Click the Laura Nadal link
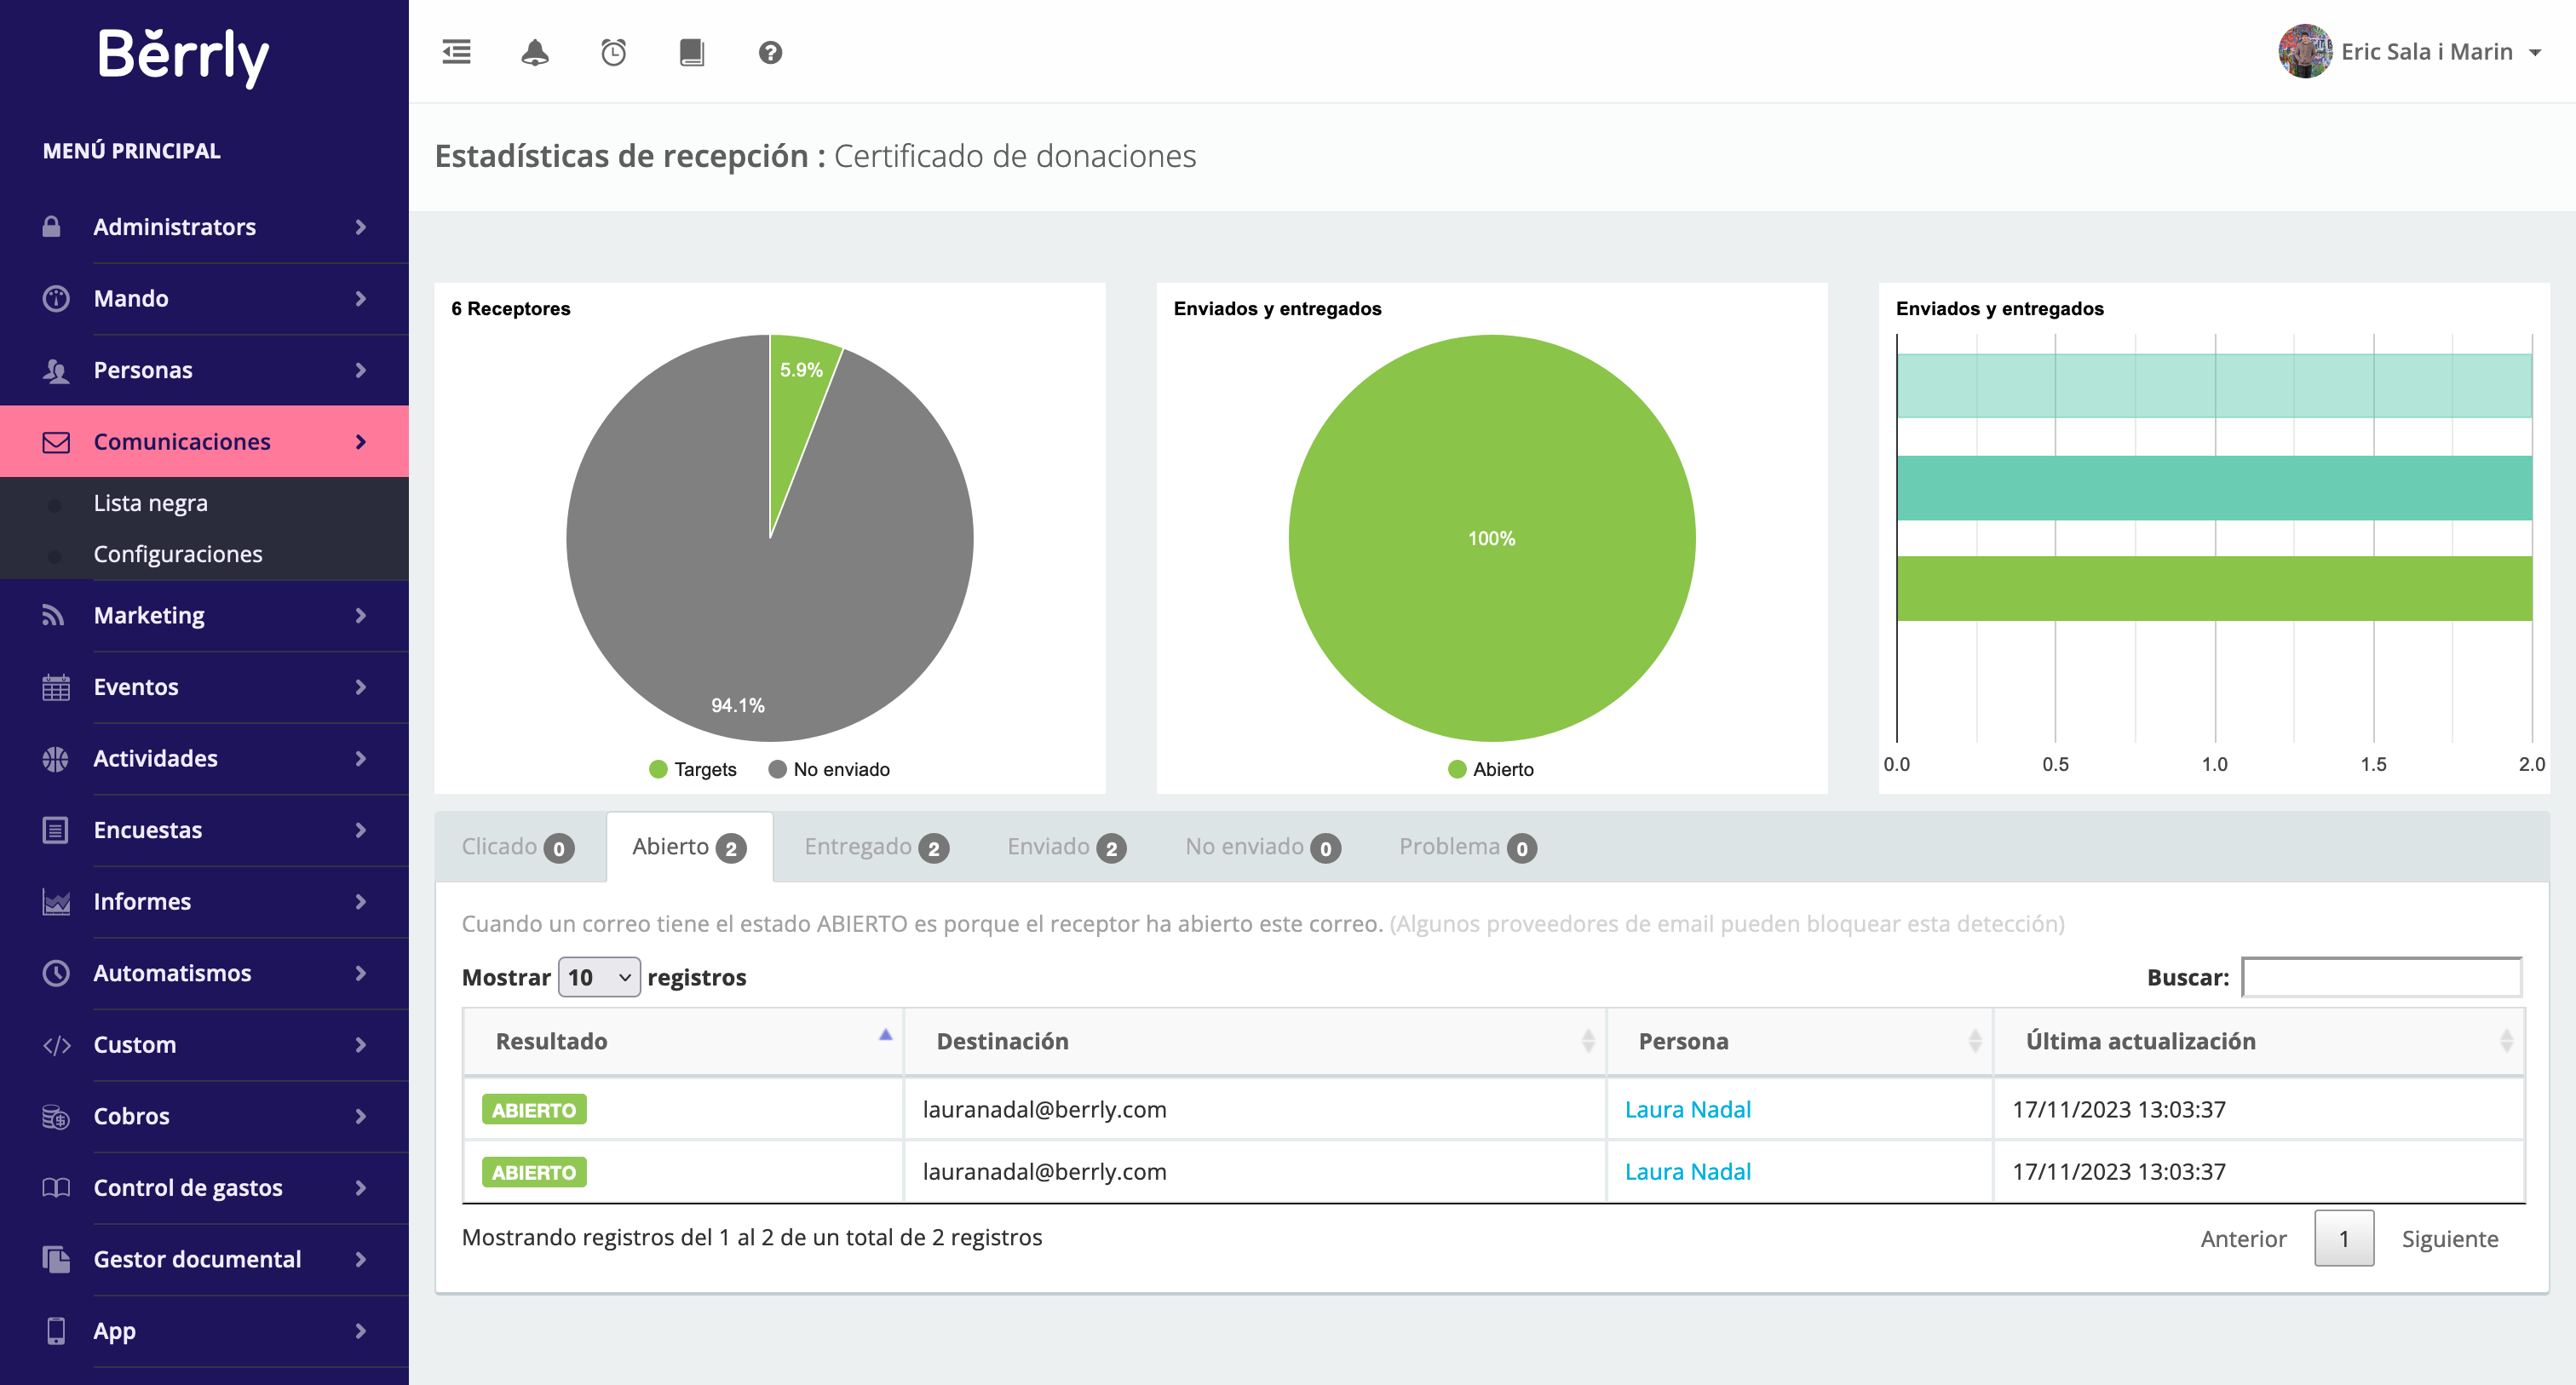Image resolution: width=2576 pixels, height=1385 pixels. (1687, 1109)
